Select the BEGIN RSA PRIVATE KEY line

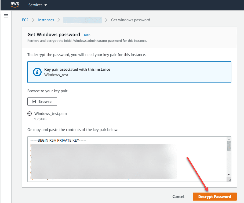pyautogui.click(x=58, y=140)
